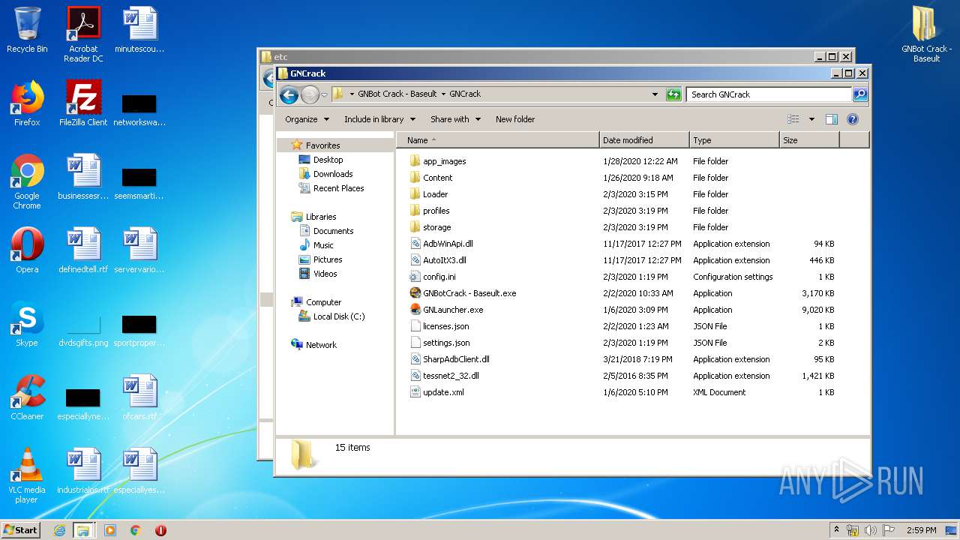Click the Start button

pyautogui.click(x=20, y=530)
